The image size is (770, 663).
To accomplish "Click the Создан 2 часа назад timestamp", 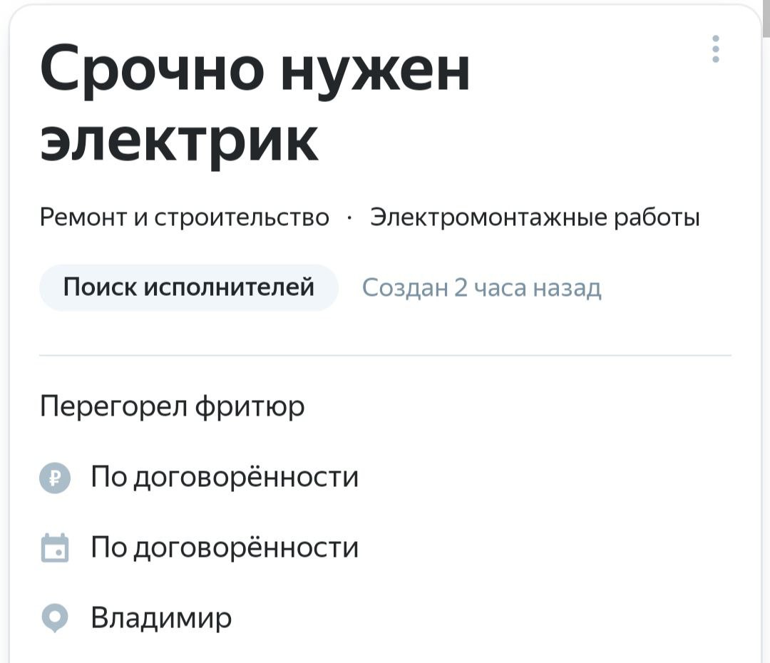I will (x=481, y=288).
